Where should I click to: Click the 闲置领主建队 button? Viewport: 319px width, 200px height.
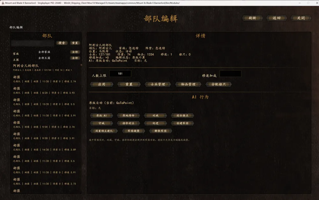coord(104,131)
